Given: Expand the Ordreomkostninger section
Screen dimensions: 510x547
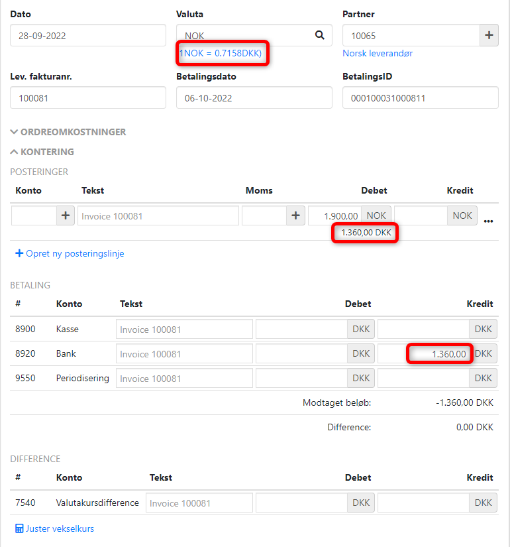Looking at the screenshot, I should coord(68,132).
